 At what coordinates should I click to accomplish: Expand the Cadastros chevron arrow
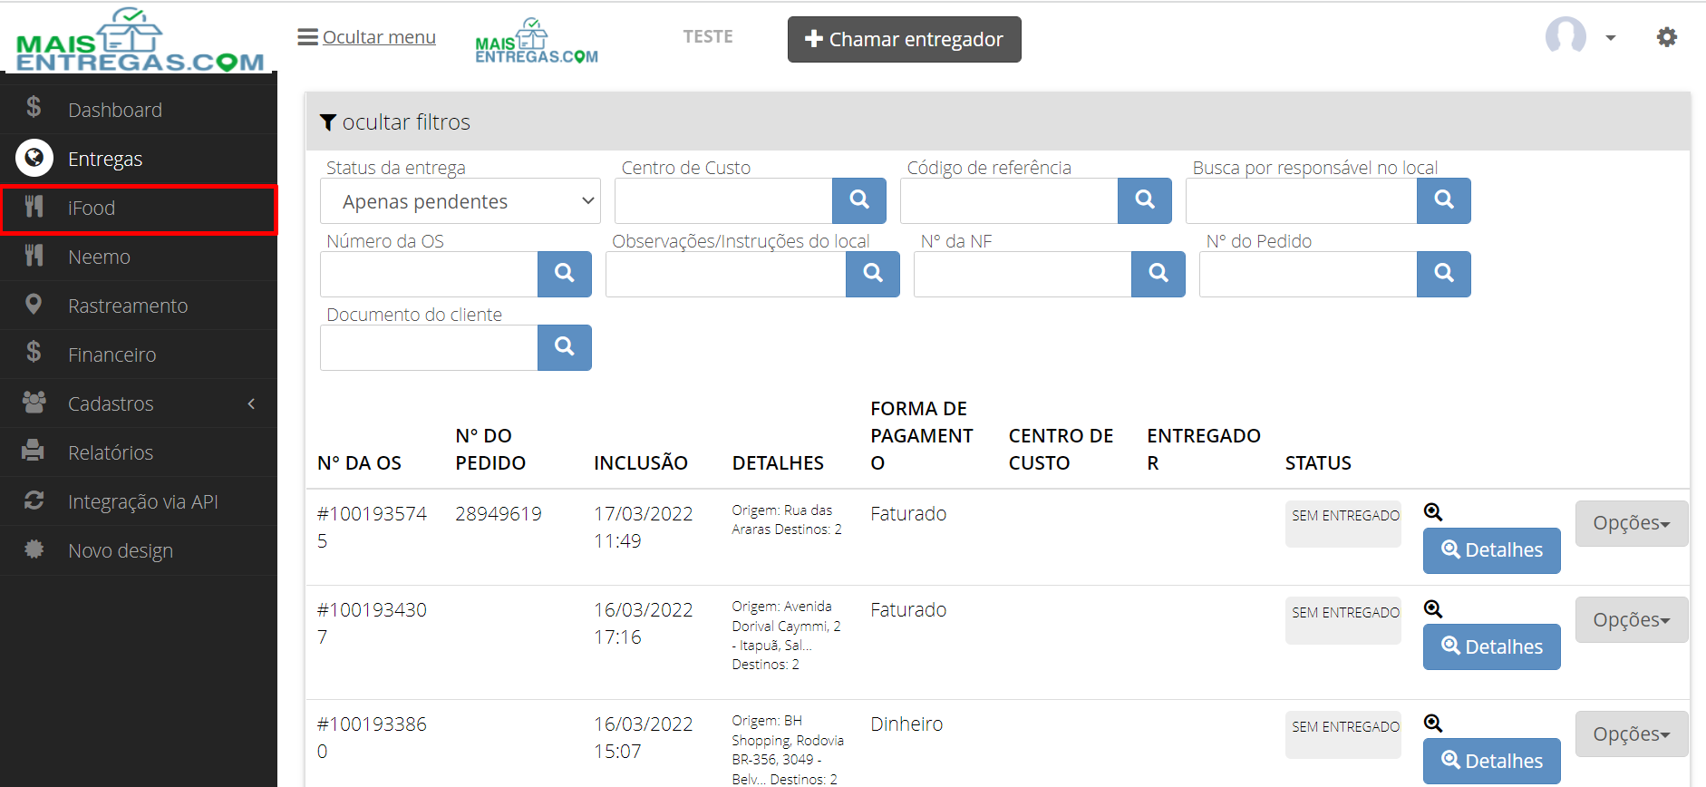(251, 403)
